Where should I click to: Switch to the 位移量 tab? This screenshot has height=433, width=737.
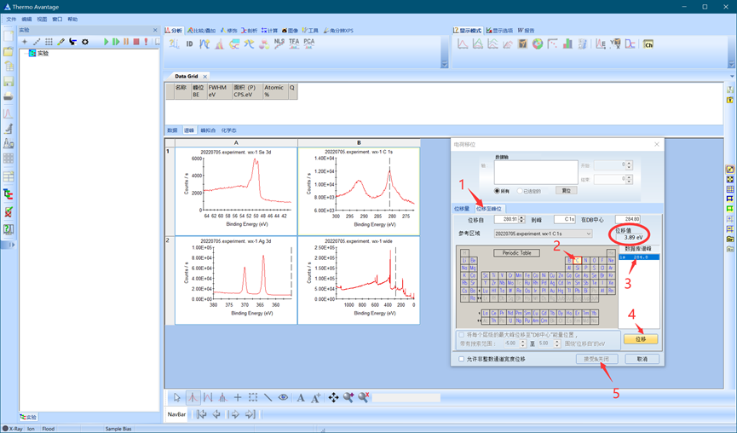point(462,208)
